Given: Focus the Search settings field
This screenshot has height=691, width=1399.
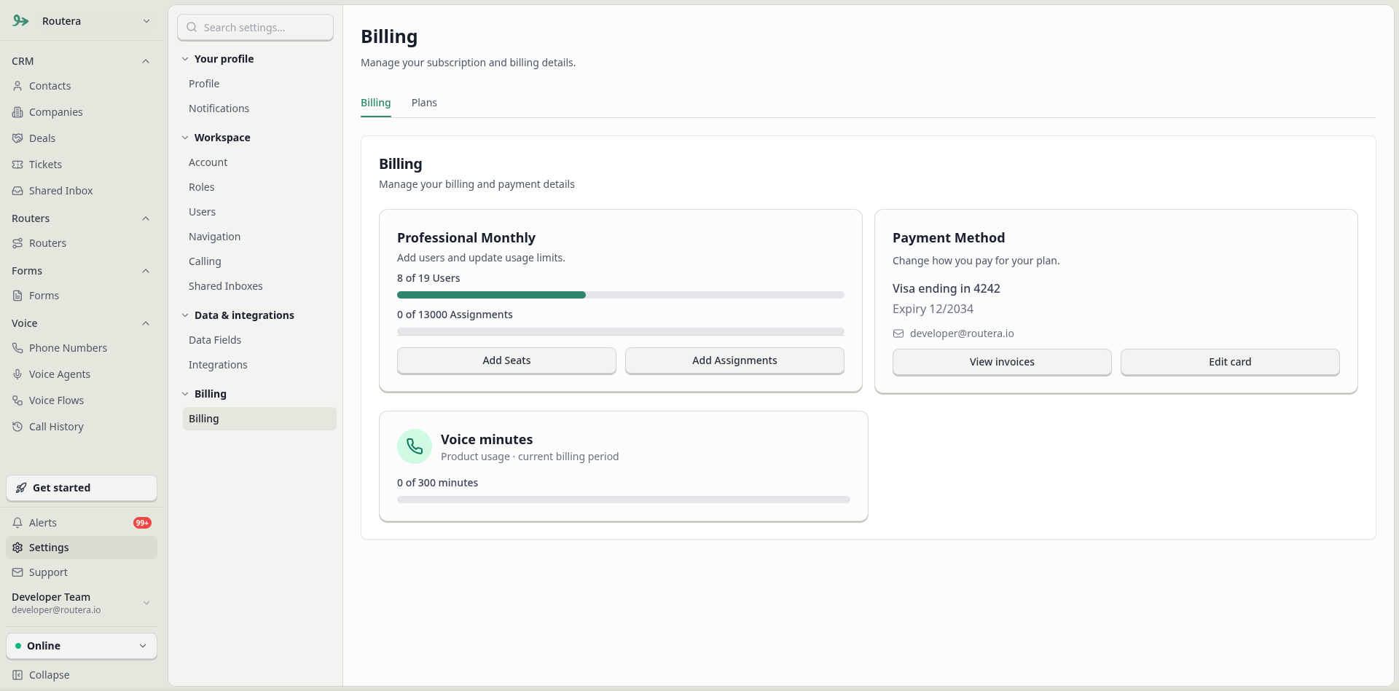Looking at the screenshot, I should pyautogui.click(x=255, y=28).
